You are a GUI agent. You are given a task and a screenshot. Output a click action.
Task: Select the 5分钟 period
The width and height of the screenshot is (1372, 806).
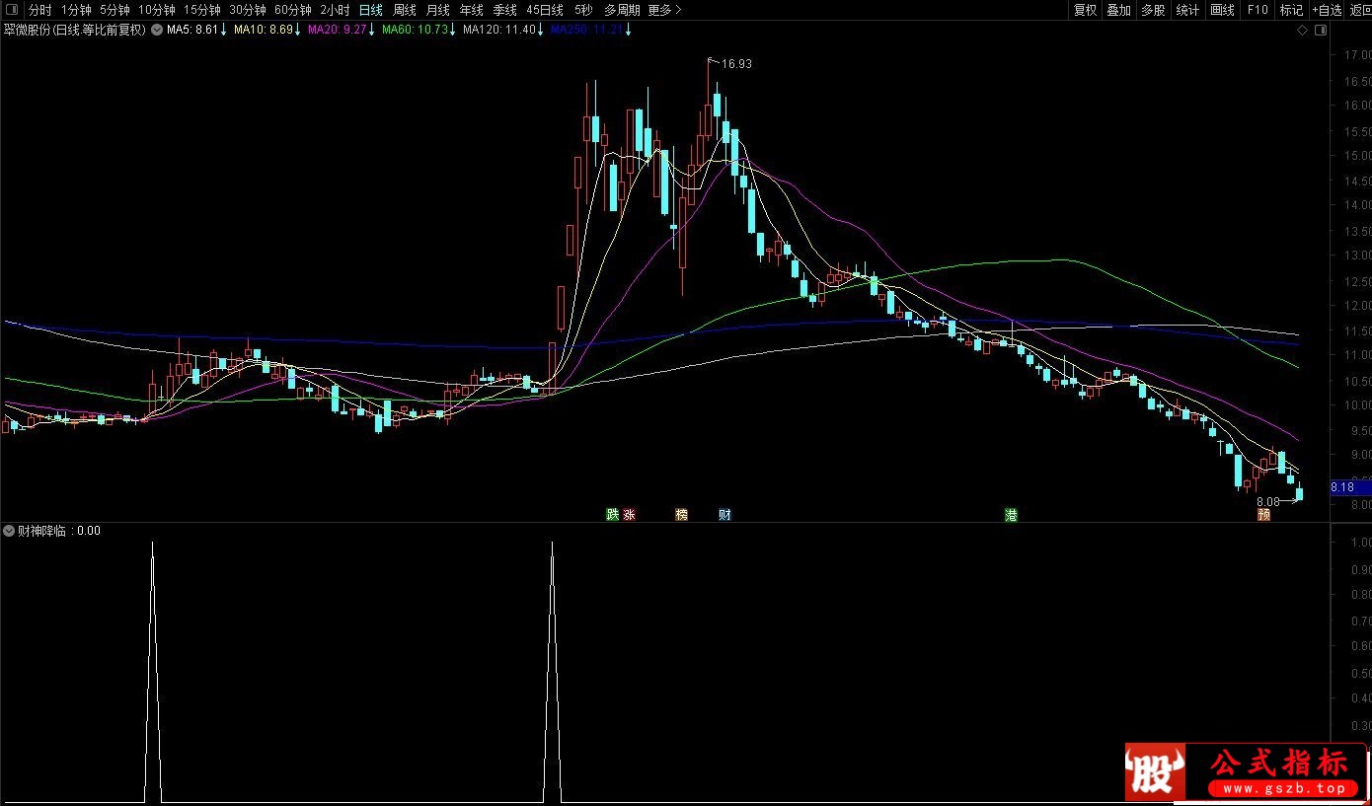pyautogui.click(x=114, y=10)
